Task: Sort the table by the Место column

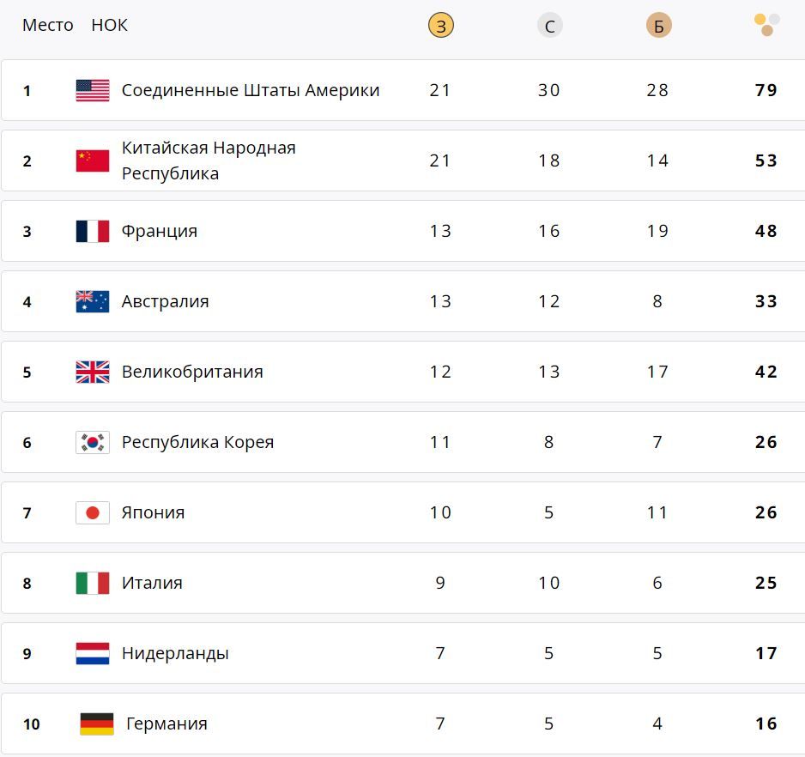Action: [x=48, y=25]
